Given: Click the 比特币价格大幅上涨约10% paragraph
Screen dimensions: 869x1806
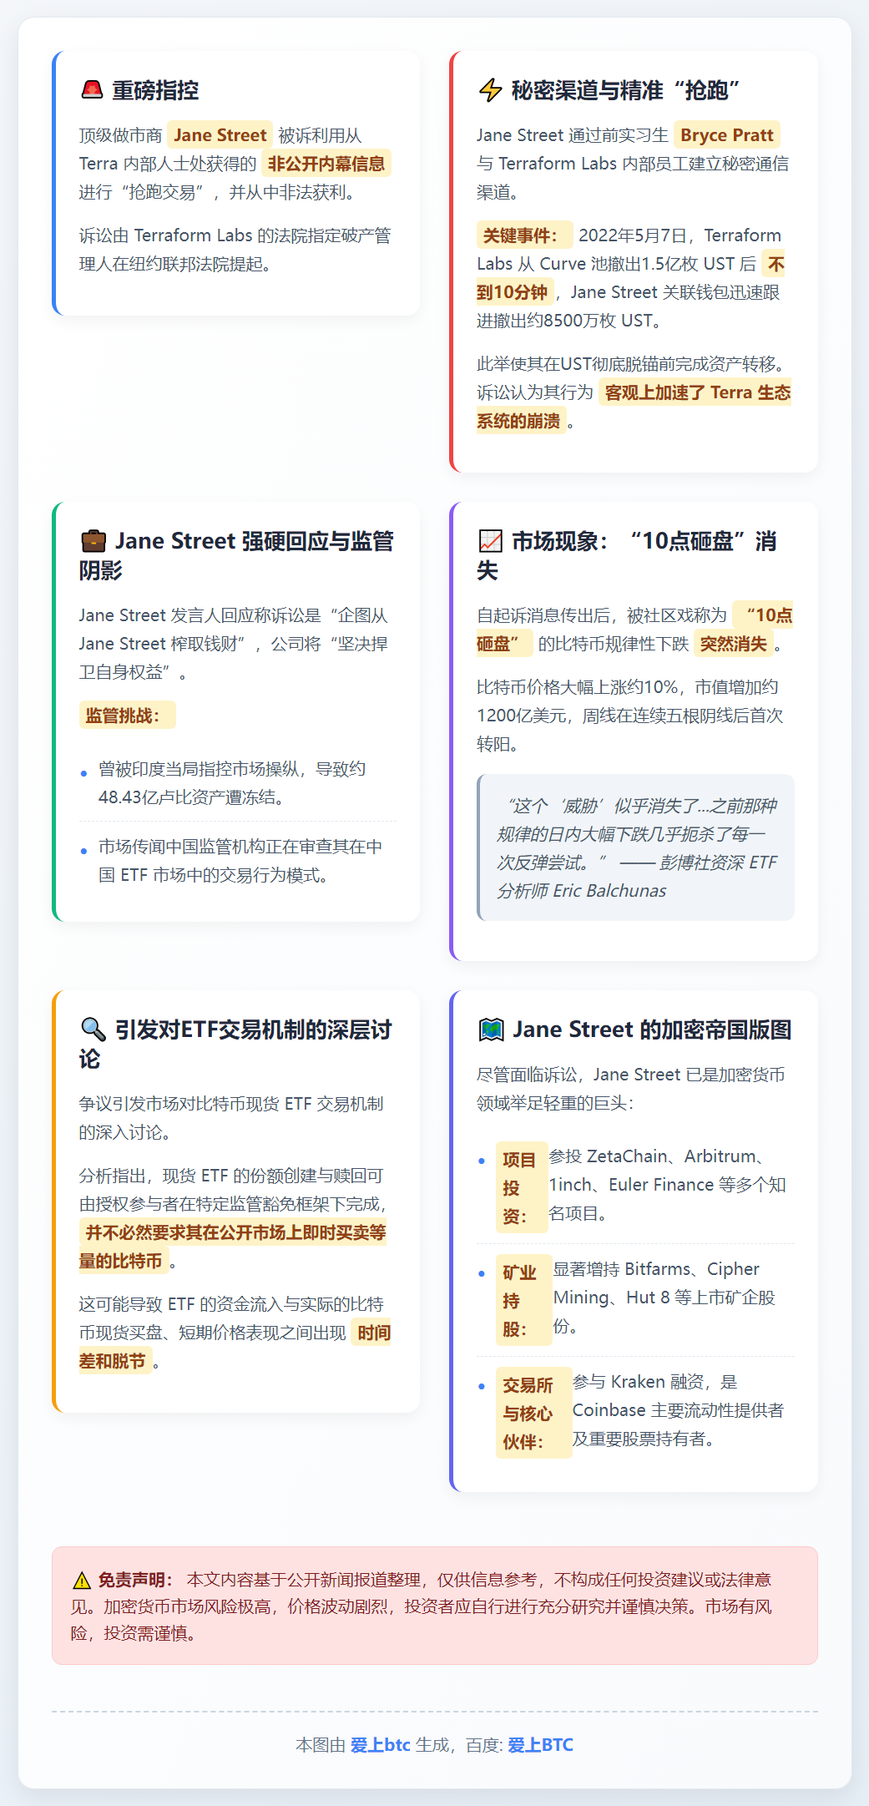Looking at the screenshot, I should pyautogui.click(x=635, y=716).
